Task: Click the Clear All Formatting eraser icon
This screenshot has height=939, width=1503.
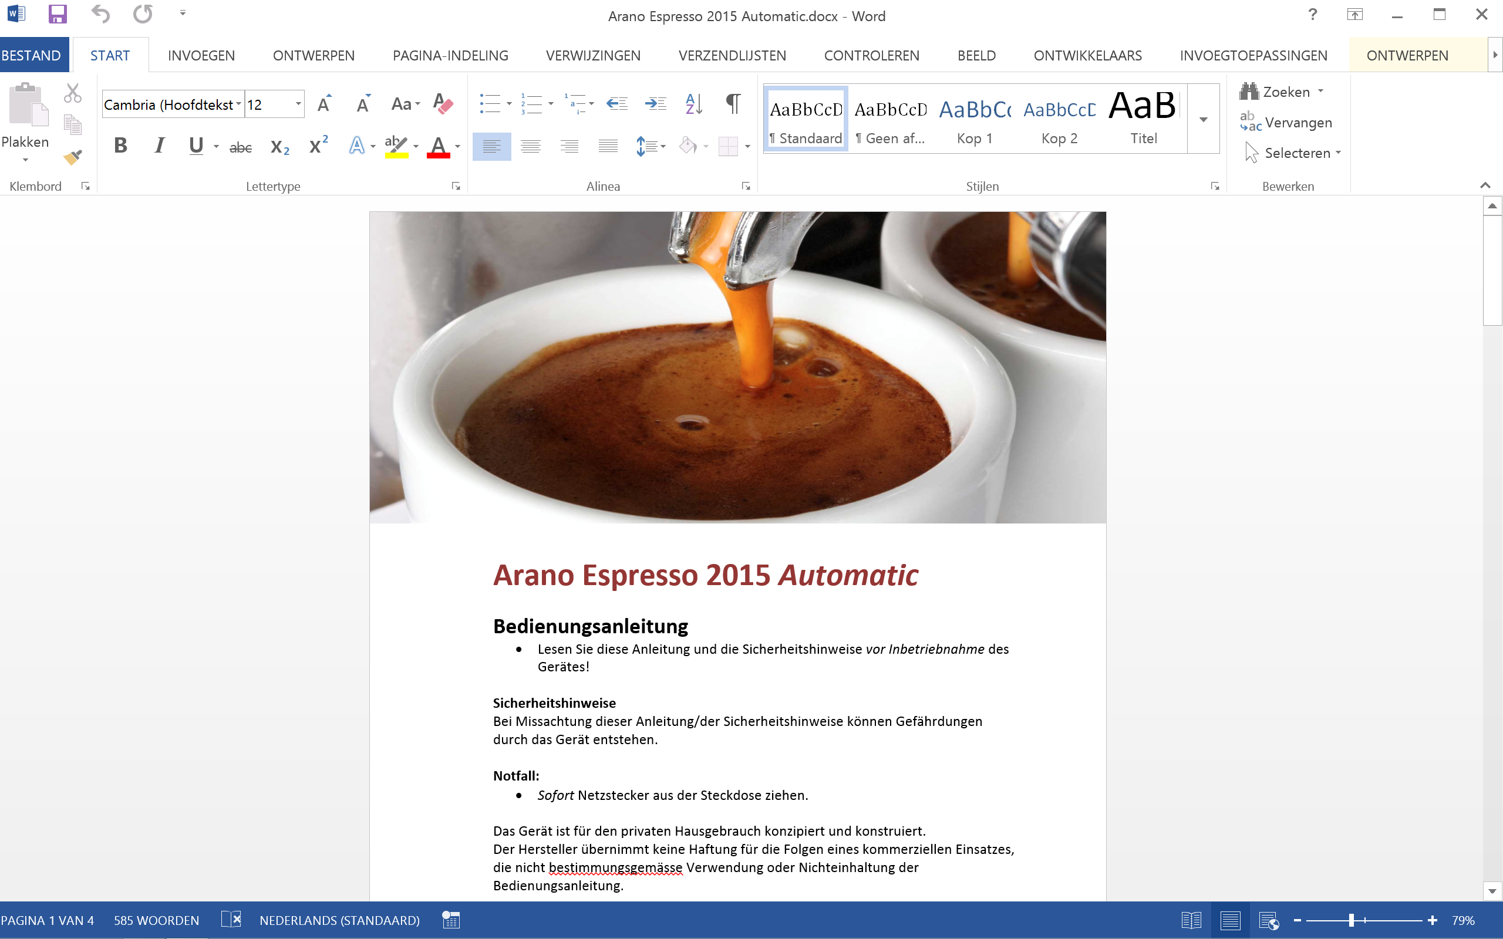Action: [x=443, y=104]
